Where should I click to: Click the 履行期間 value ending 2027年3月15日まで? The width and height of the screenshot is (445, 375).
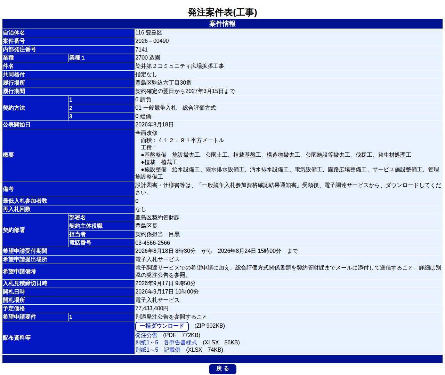tap(185, 91)
